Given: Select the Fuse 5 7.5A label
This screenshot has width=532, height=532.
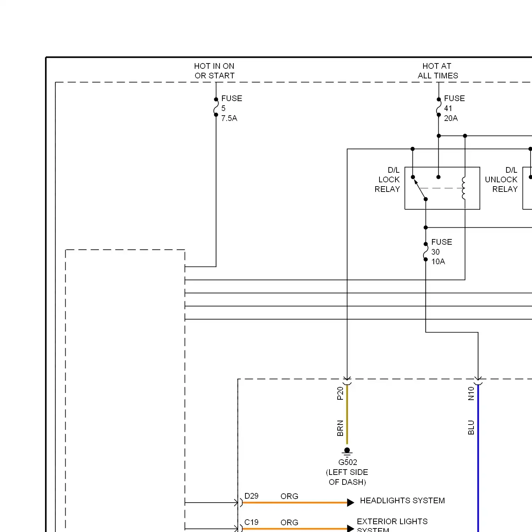Looking at the screenshot, I should [232, 108].
